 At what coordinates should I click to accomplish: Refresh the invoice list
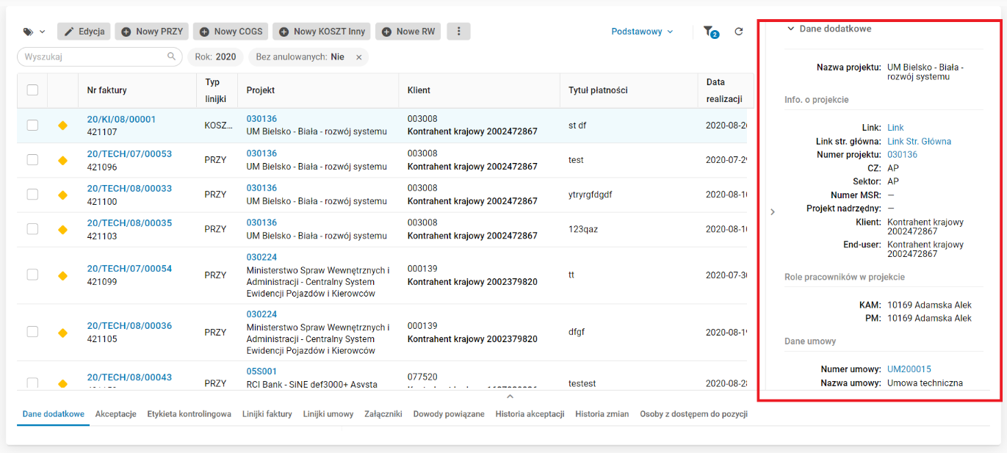(x=739, y=32)
